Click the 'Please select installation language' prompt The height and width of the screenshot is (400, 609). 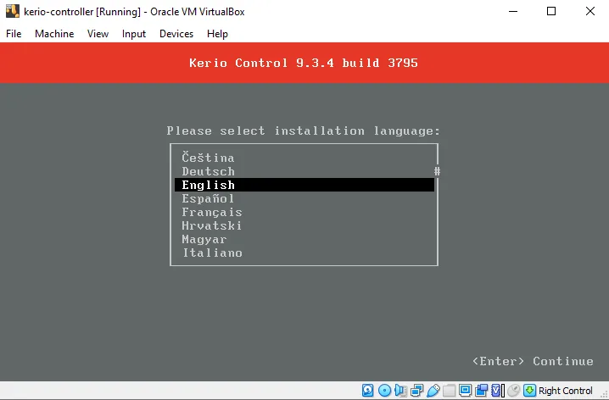(x=304, y=131)
